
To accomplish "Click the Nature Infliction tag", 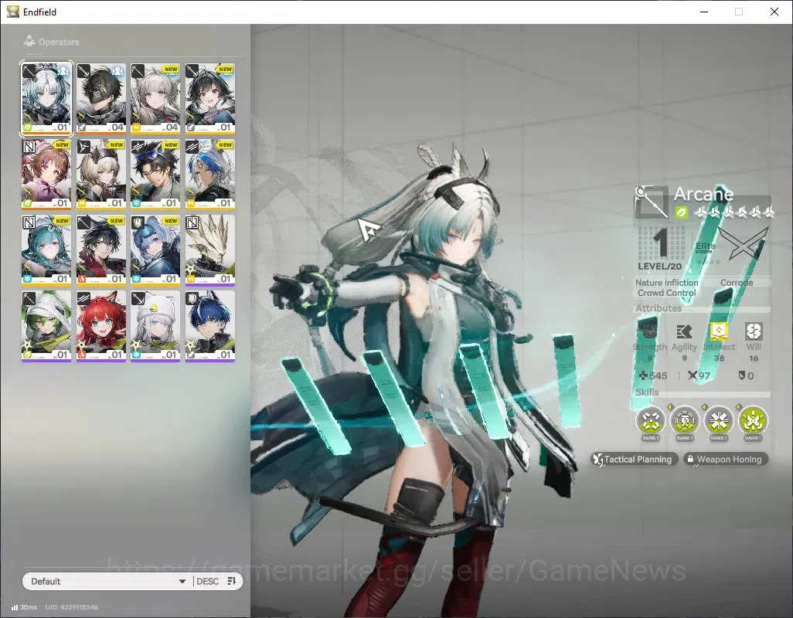I will coord(666,283).
